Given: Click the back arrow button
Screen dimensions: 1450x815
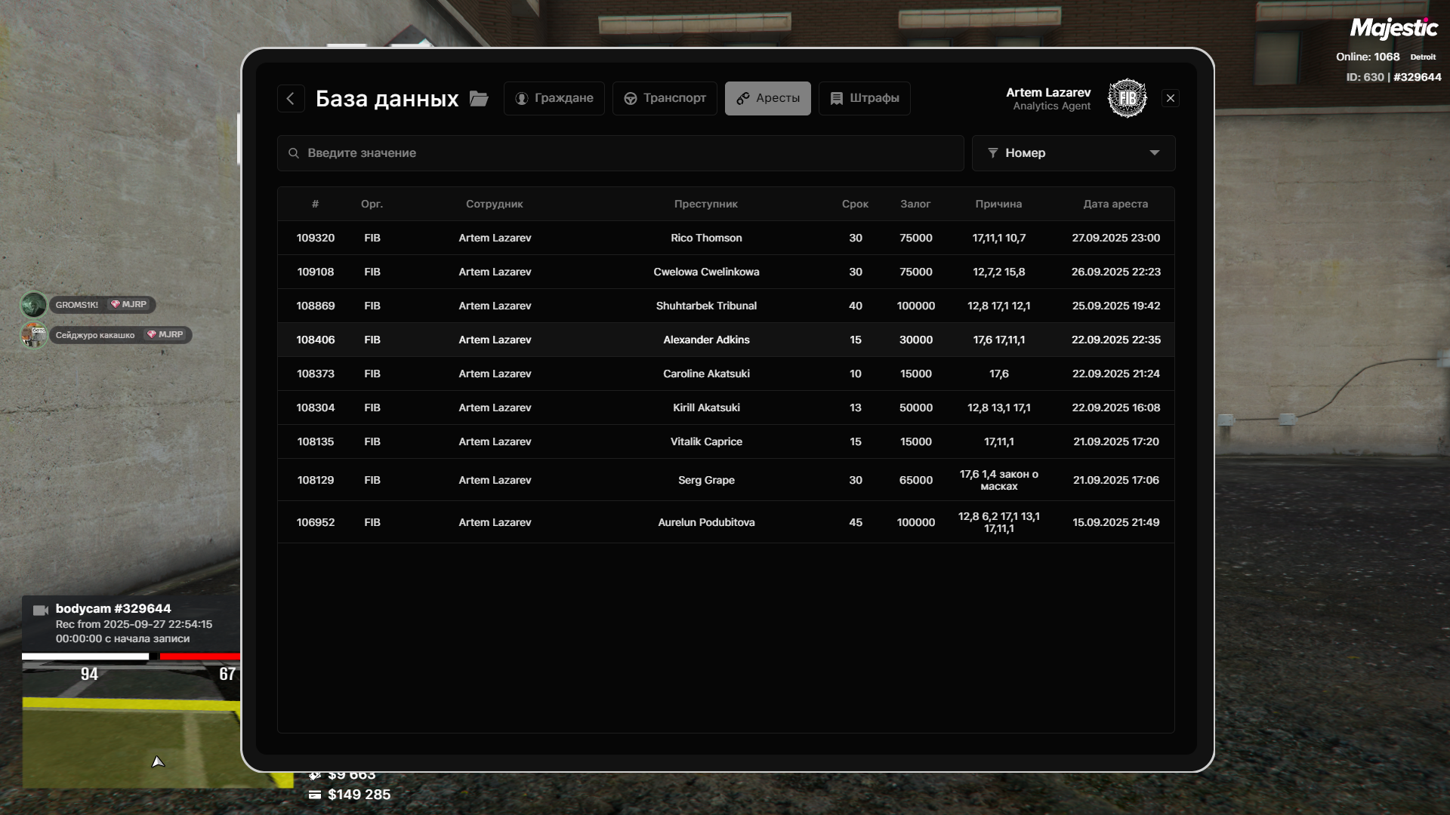Looking at the screenshot, I should pos(291,98).
